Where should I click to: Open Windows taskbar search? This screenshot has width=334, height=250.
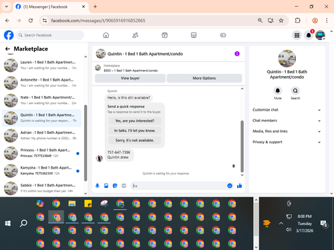point(23,223)
